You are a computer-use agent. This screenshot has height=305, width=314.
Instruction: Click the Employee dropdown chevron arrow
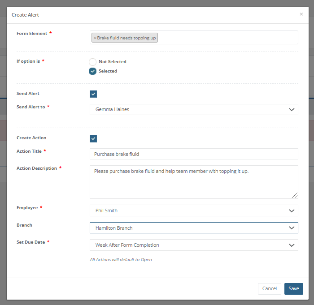[x=292, y=210]
